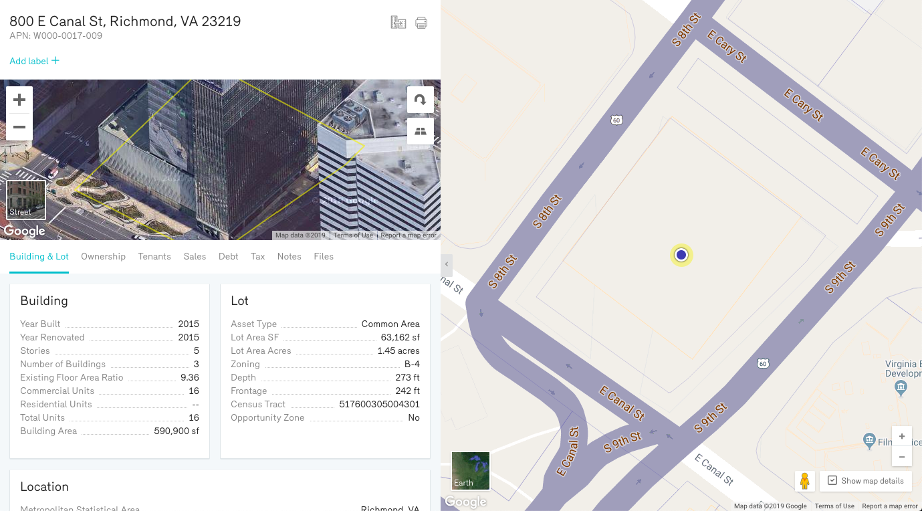Open the Debt tab
Viewport: 922px width, 511px height.
229,256
